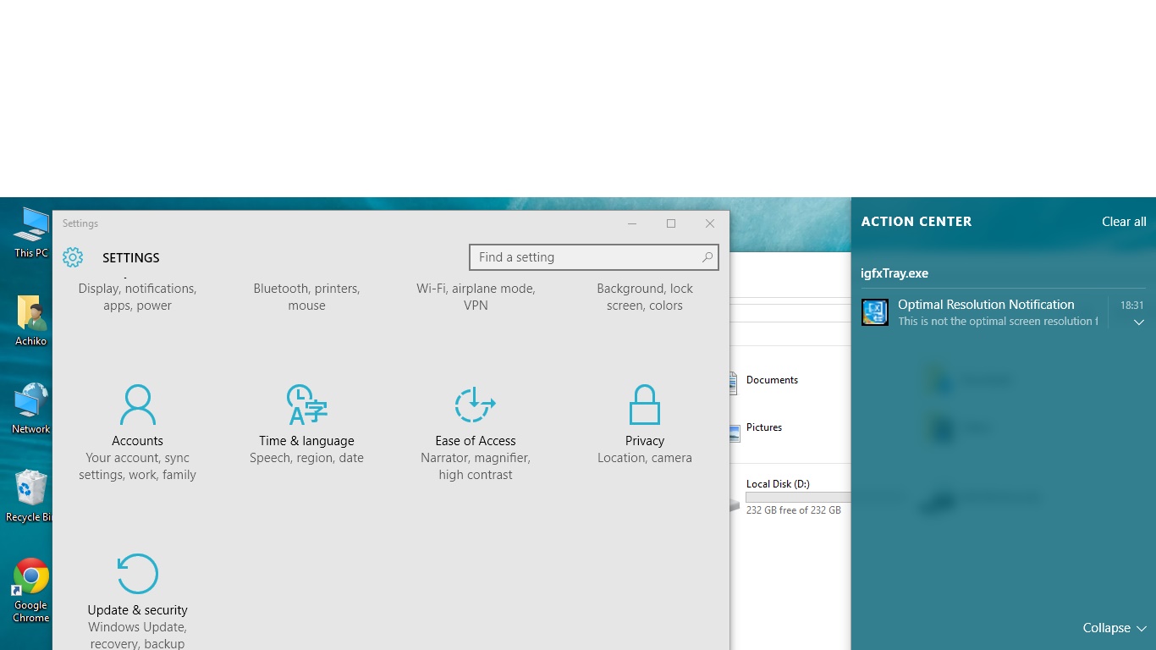
Task: Select the Pictures folder in Explorer
Action: pyautogui.click(x=763, y=427)
